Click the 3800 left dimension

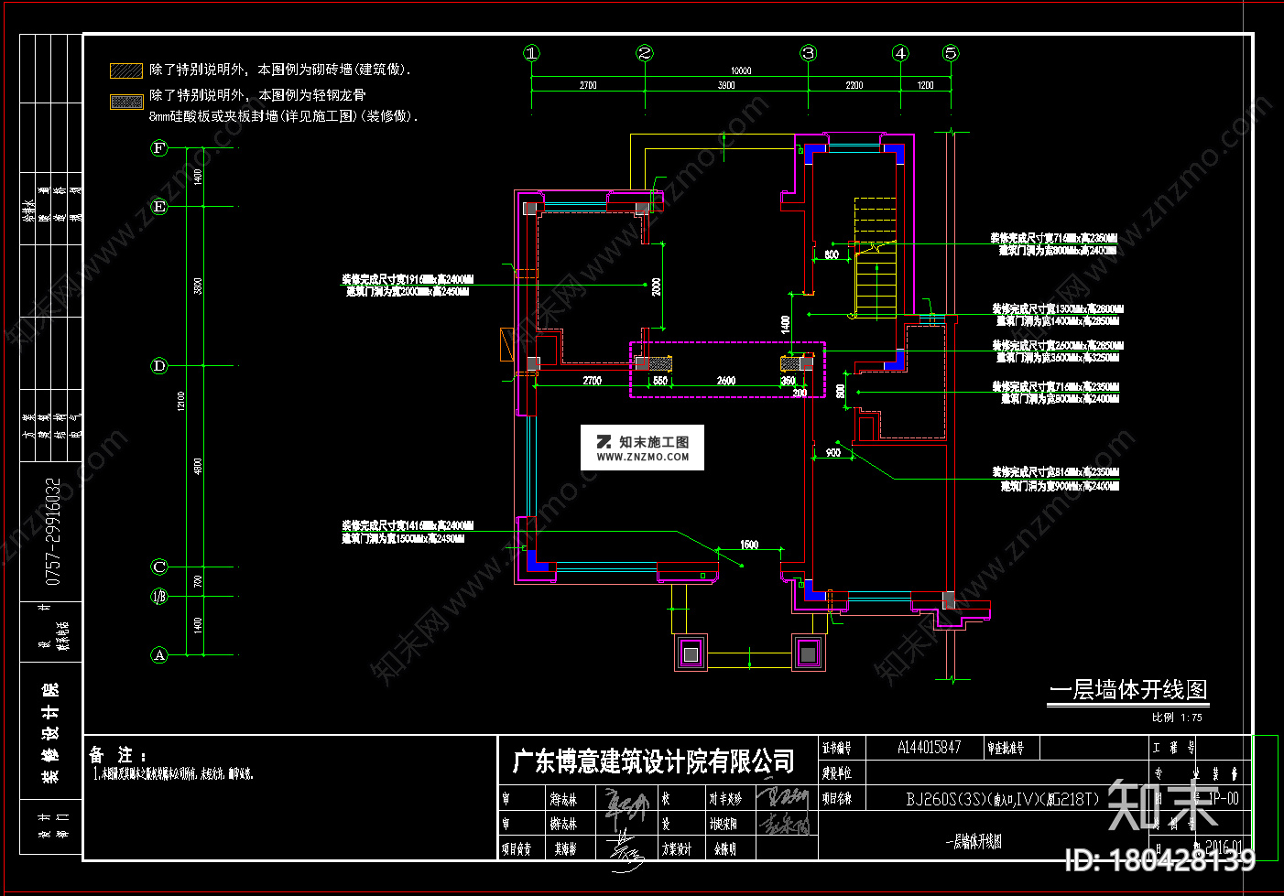198,286
